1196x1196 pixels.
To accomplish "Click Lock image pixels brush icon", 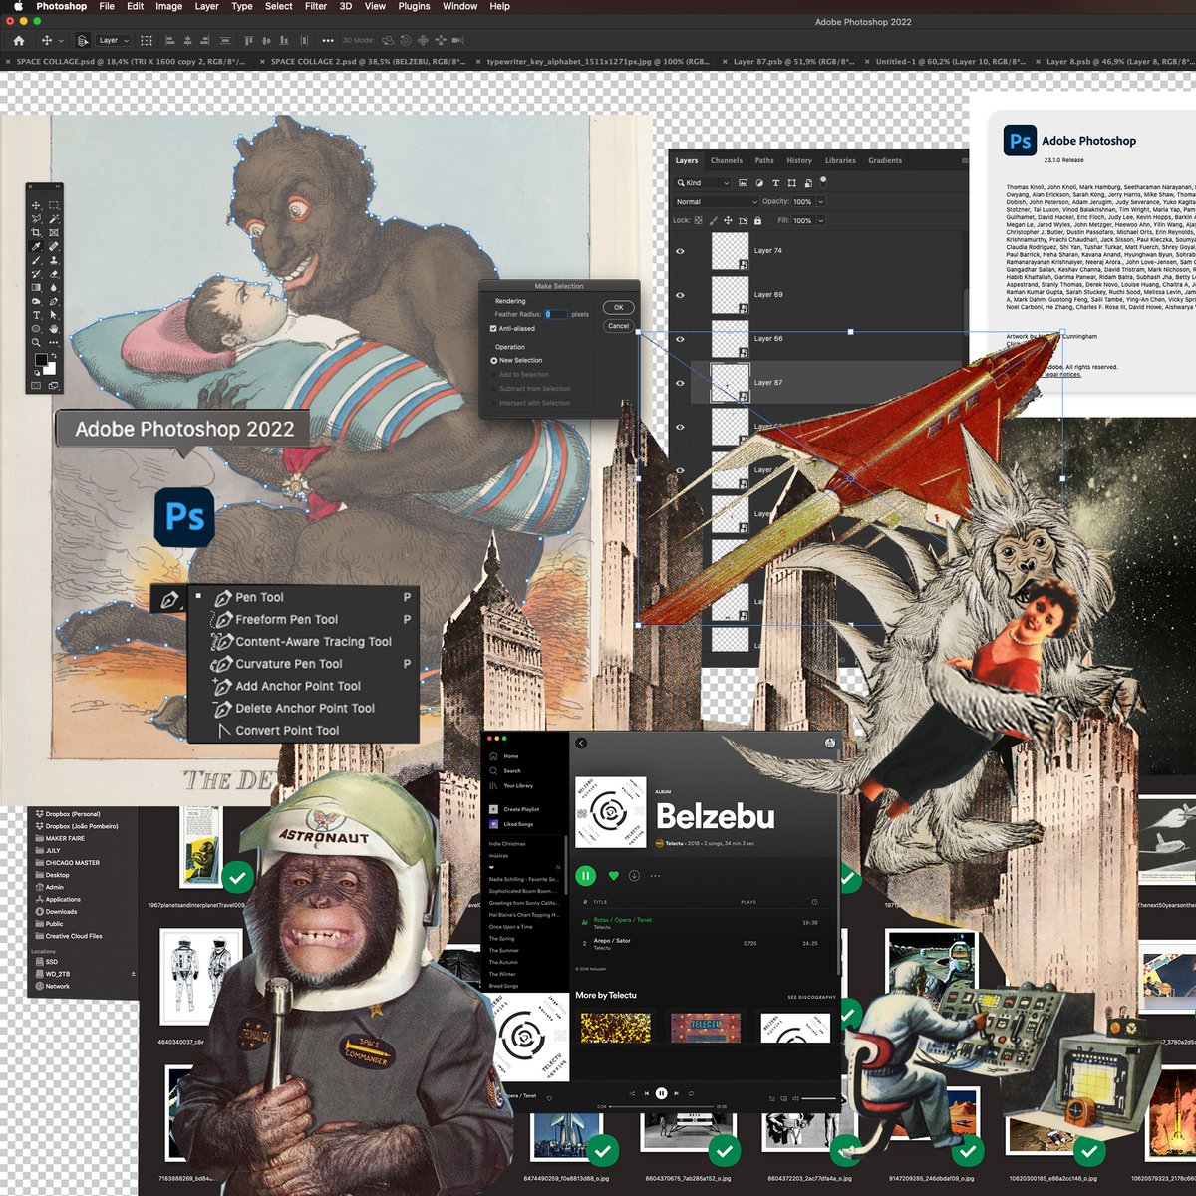I will tap(713, 220).
